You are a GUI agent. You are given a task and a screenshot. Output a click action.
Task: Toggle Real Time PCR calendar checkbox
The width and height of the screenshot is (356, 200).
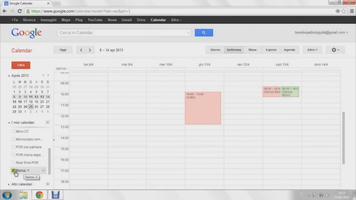point(13,162)
